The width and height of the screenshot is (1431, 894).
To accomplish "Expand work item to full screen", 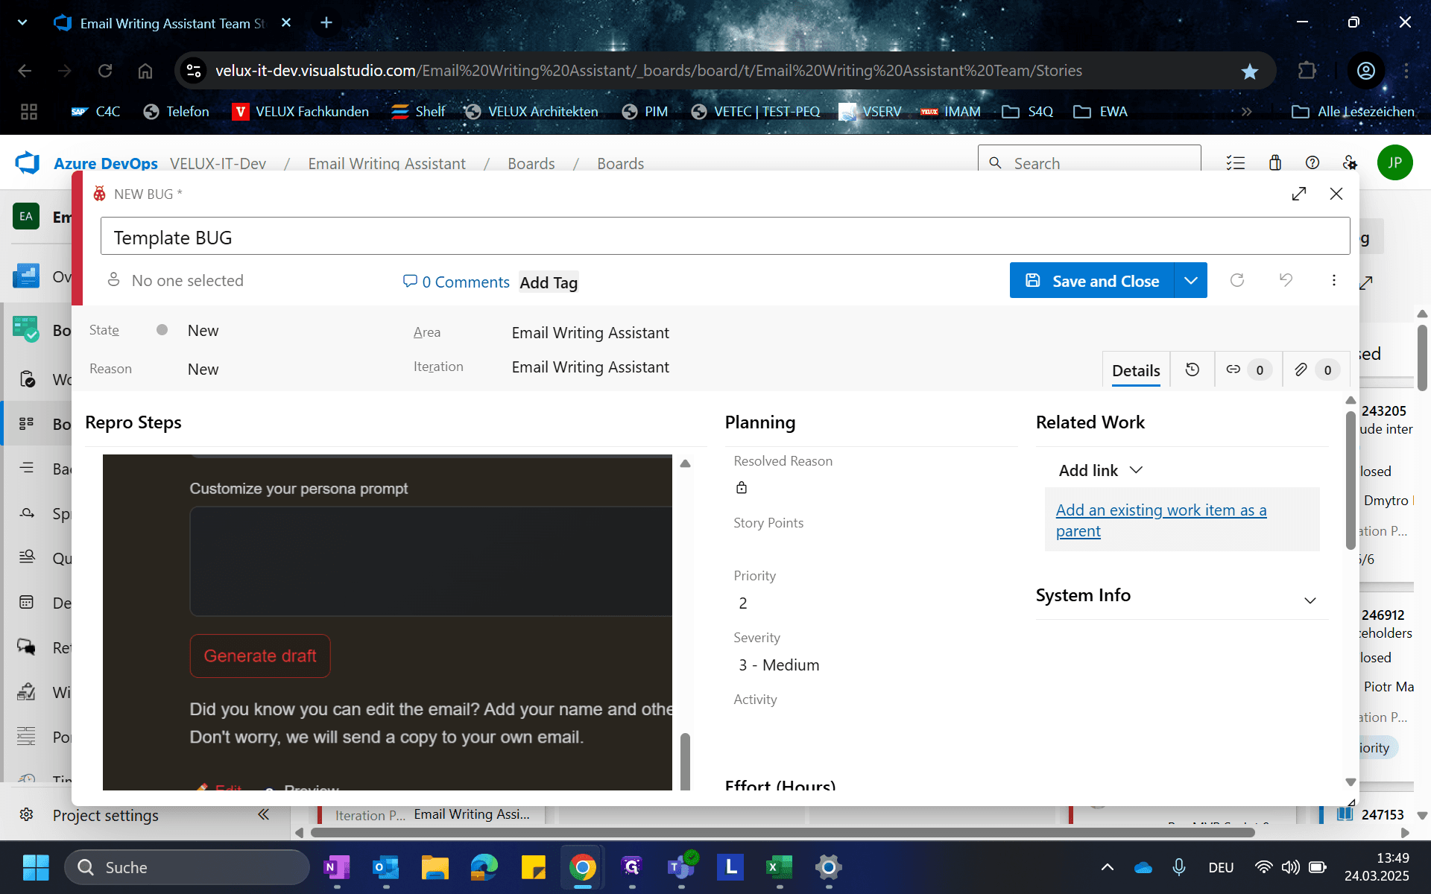I will pos(1299,194).
